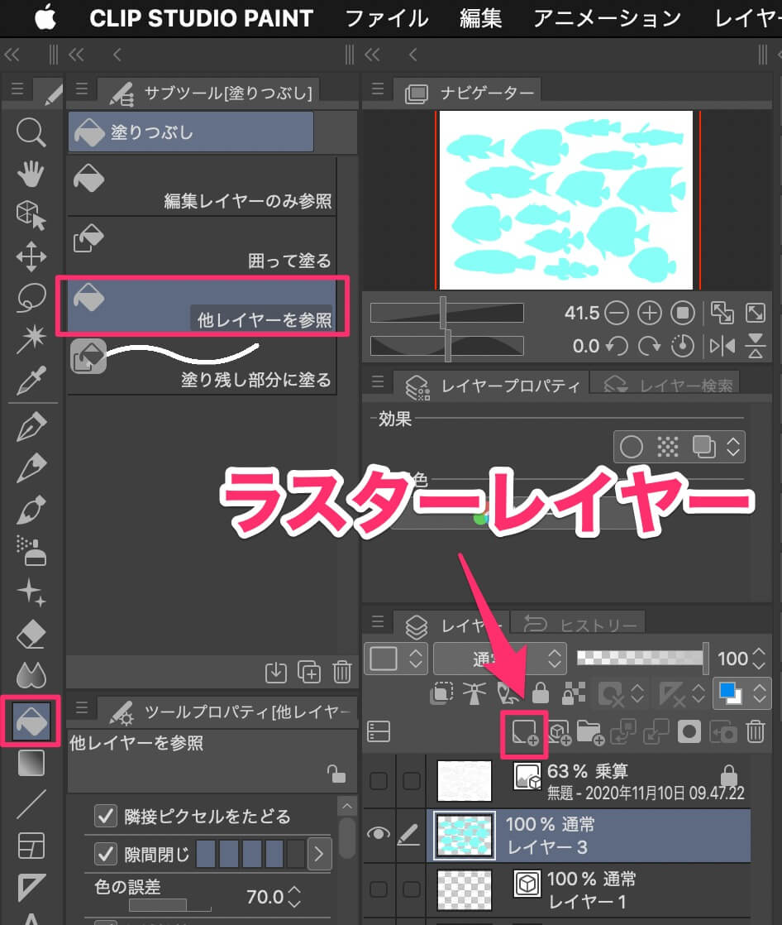Viewport: 782px width, 925px height.
Task: Select the Auto Select magic wand tool
Action: click(31, 338)
